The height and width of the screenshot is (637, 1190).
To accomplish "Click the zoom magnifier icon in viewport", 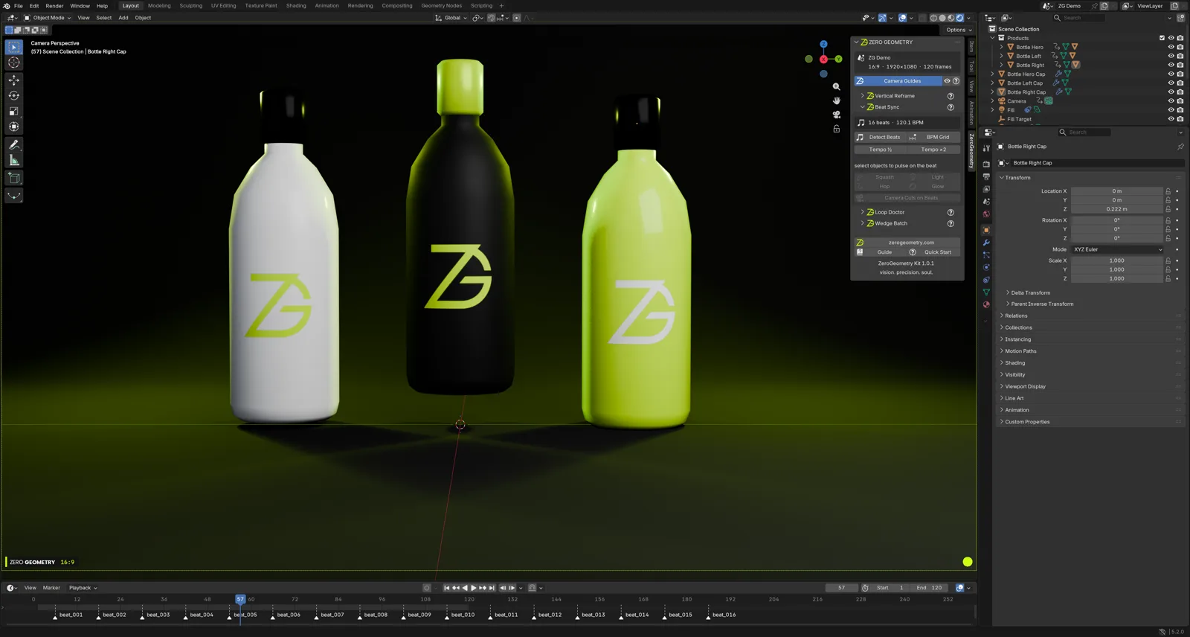I will [x=837, y=86].
